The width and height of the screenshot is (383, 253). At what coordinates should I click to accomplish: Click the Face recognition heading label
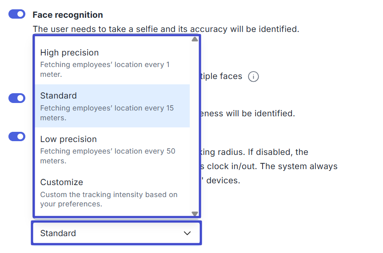pos(68,15)
